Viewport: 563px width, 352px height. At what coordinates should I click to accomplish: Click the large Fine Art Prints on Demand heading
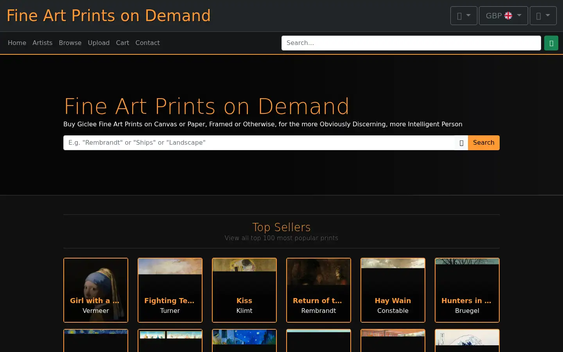(x=206, y=106)
